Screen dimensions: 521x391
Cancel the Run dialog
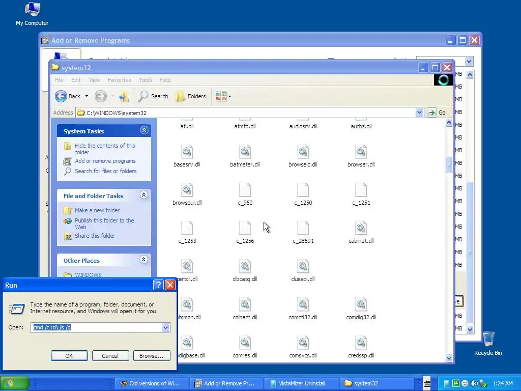click(x=110, y=356)
